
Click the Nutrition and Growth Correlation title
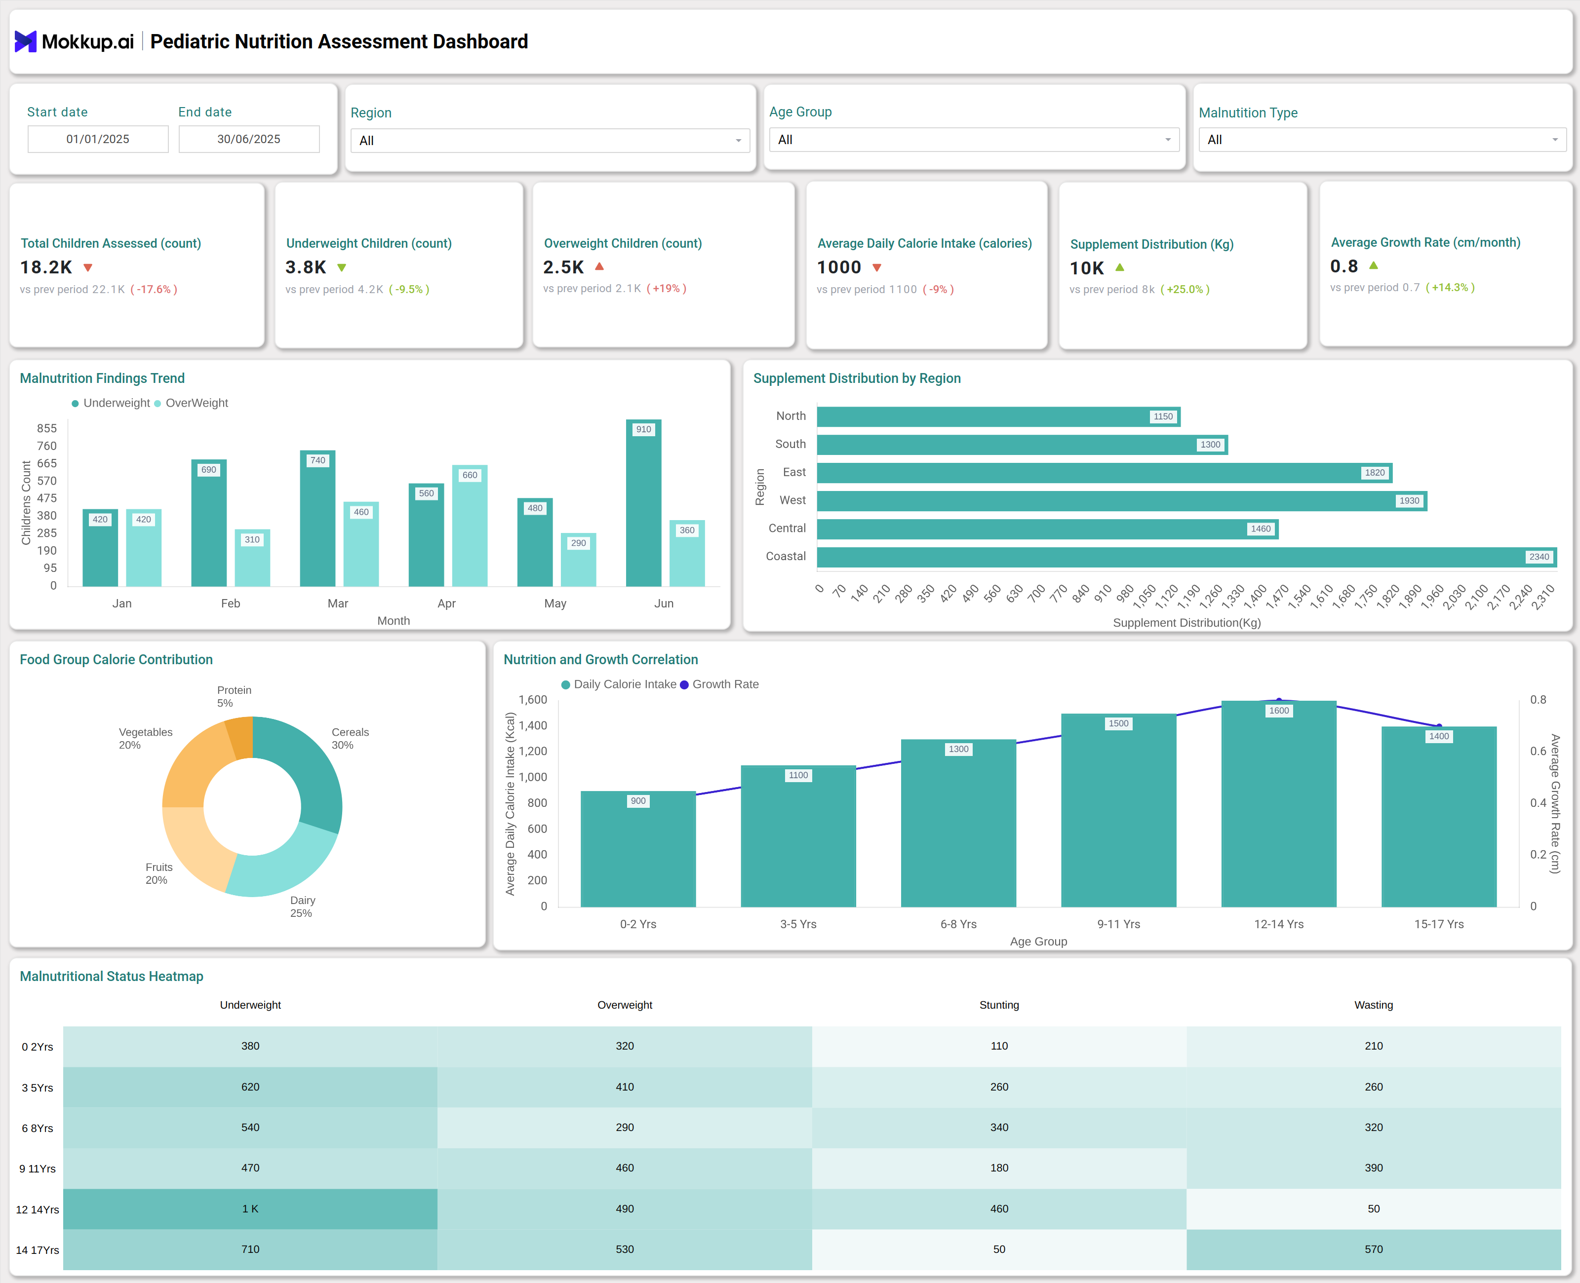(x=600, y=660)
